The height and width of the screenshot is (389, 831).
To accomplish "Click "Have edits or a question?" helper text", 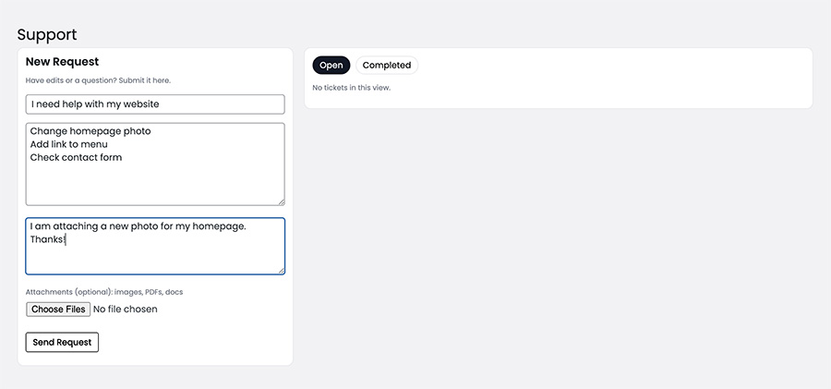I will coord(98,80).
